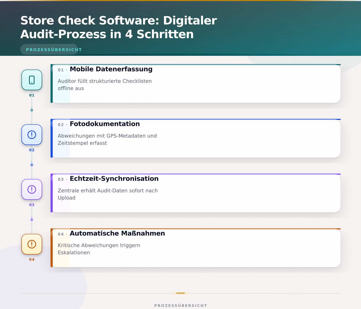
Task: Click the gray '01 ·' number in the first card
Action: click(x=63, y=70)
